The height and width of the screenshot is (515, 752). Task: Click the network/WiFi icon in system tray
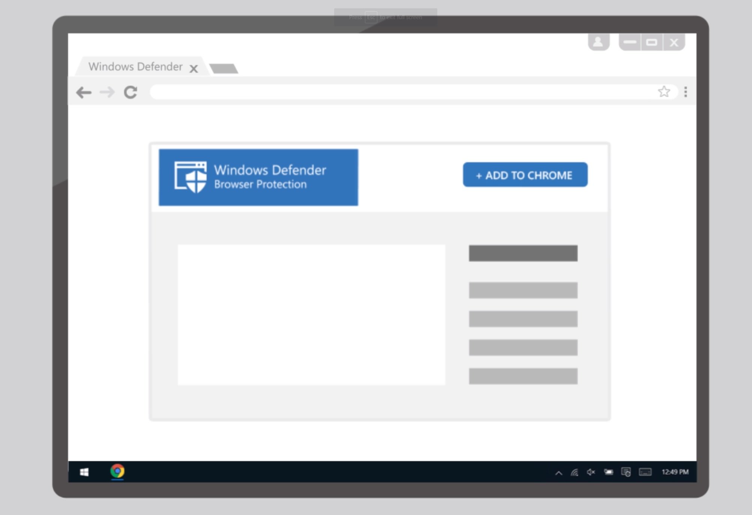(575, 471)
